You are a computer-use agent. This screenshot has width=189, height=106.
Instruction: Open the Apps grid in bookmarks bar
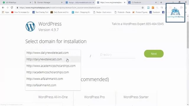point(6,12)
